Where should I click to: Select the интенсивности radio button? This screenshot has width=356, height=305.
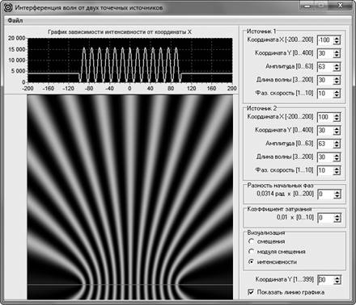pyautogui.click(x=251, y=261)
